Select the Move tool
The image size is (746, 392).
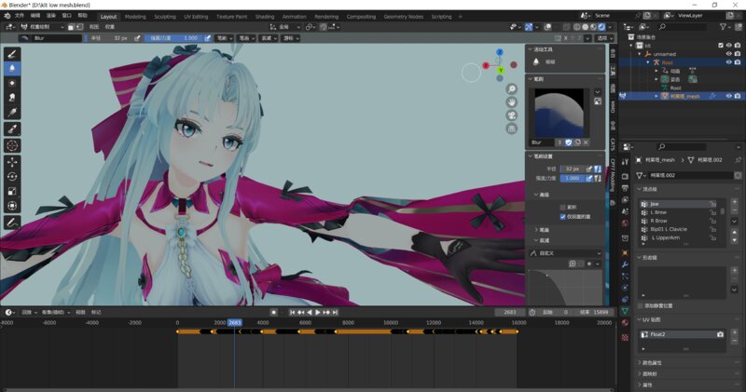pyautogui.click(x=12, y=162)
